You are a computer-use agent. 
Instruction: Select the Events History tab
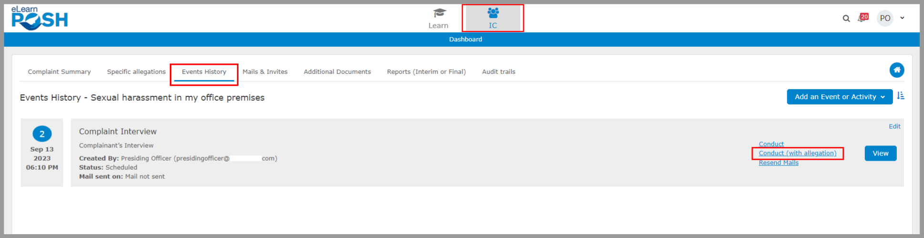click(204, 72)
